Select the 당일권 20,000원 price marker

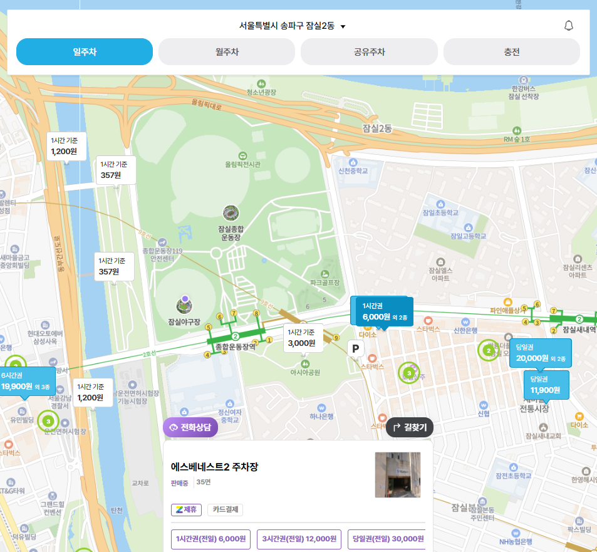[540, 353]
